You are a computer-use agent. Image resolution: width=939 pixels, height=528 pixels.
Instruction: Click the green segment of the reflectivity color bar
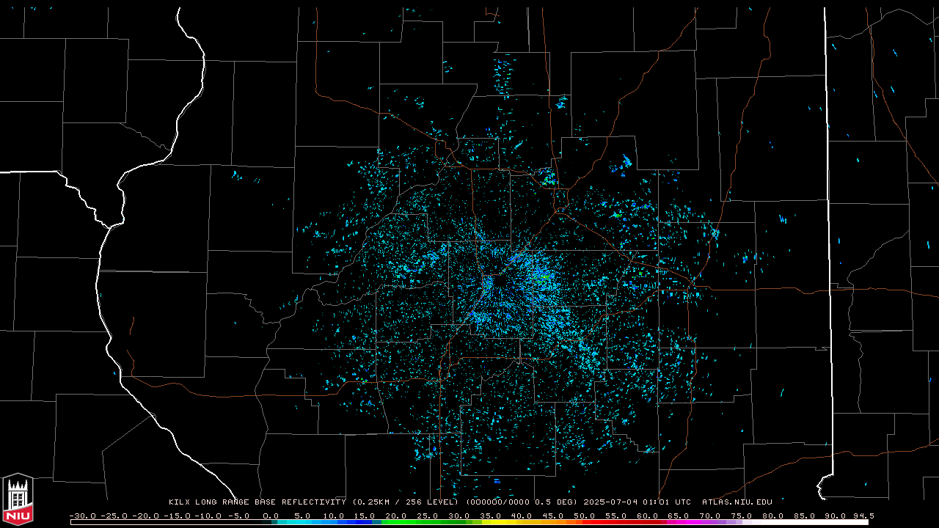(425, 523)
